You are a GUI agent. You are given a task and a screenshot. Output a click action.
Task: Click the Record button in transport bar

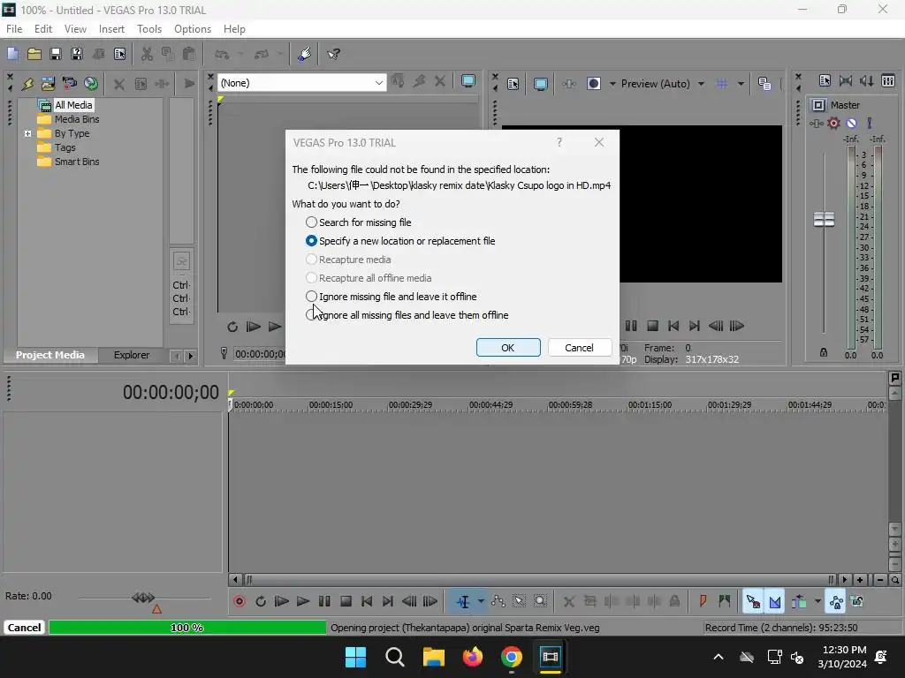pyautogui.click(x=240, y=601)
